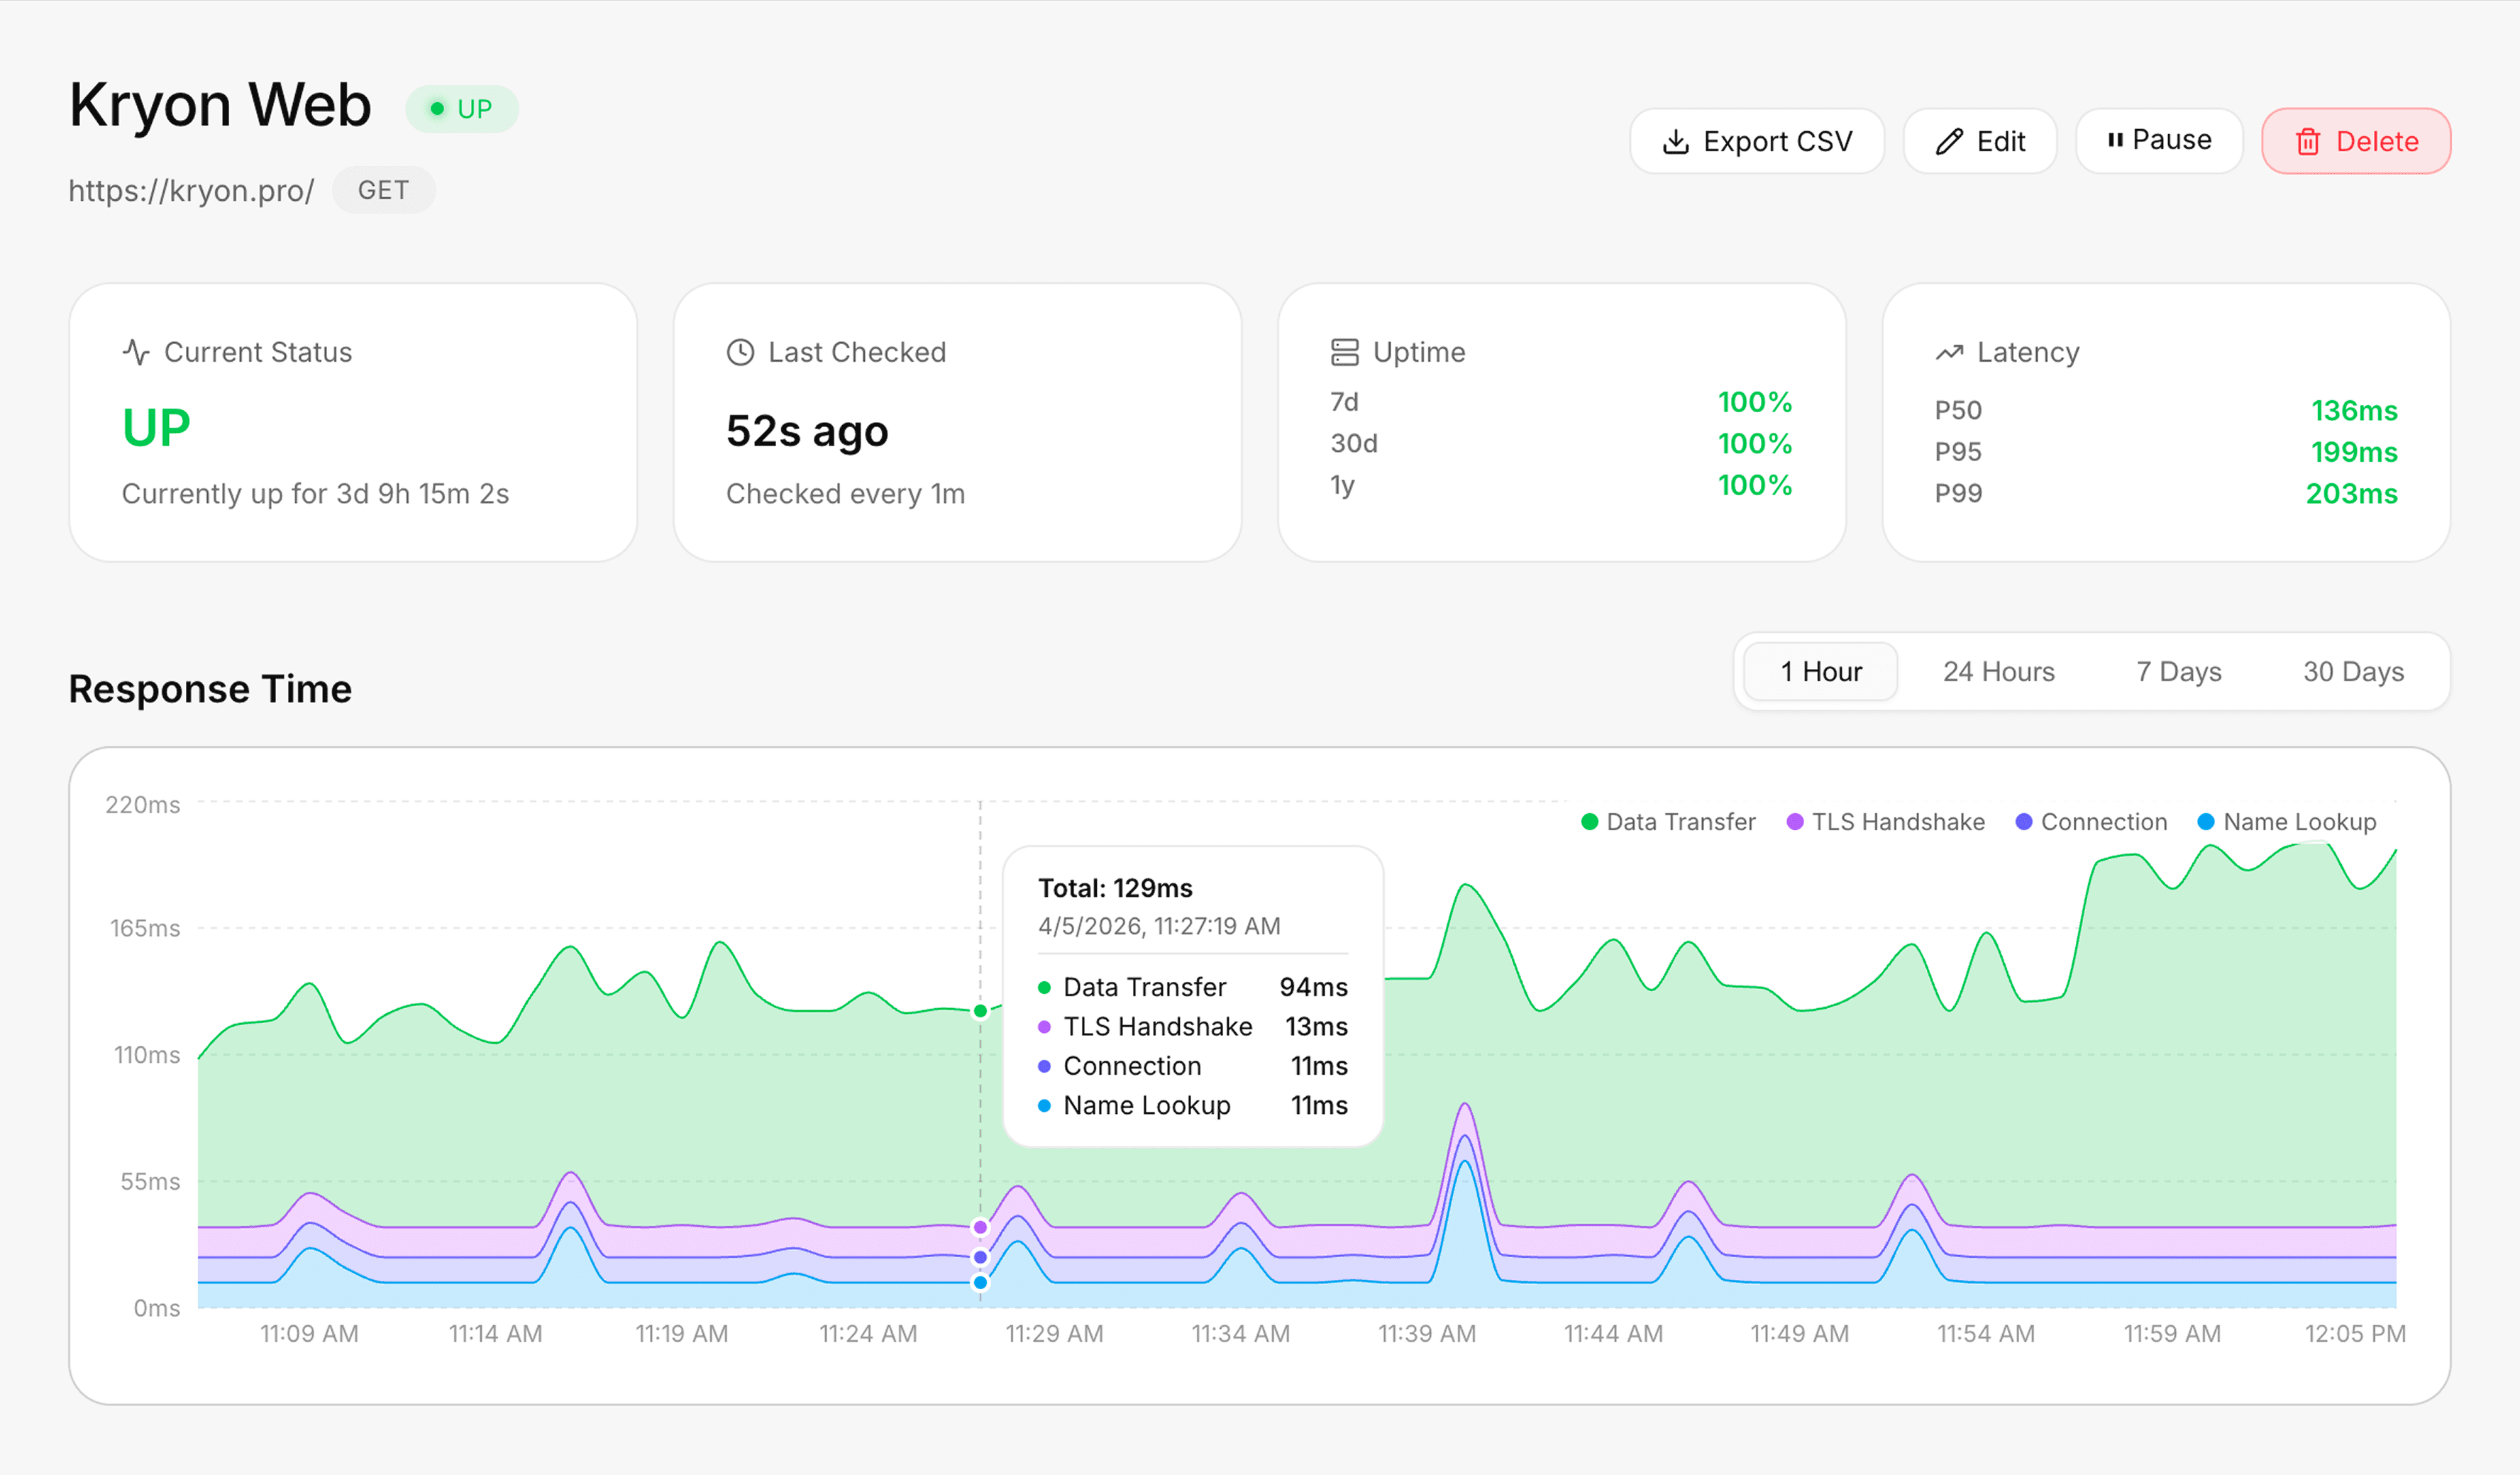Click the blue Name Lookup chart point
Screen dimensions: 2520x1475
point(980,1282)
